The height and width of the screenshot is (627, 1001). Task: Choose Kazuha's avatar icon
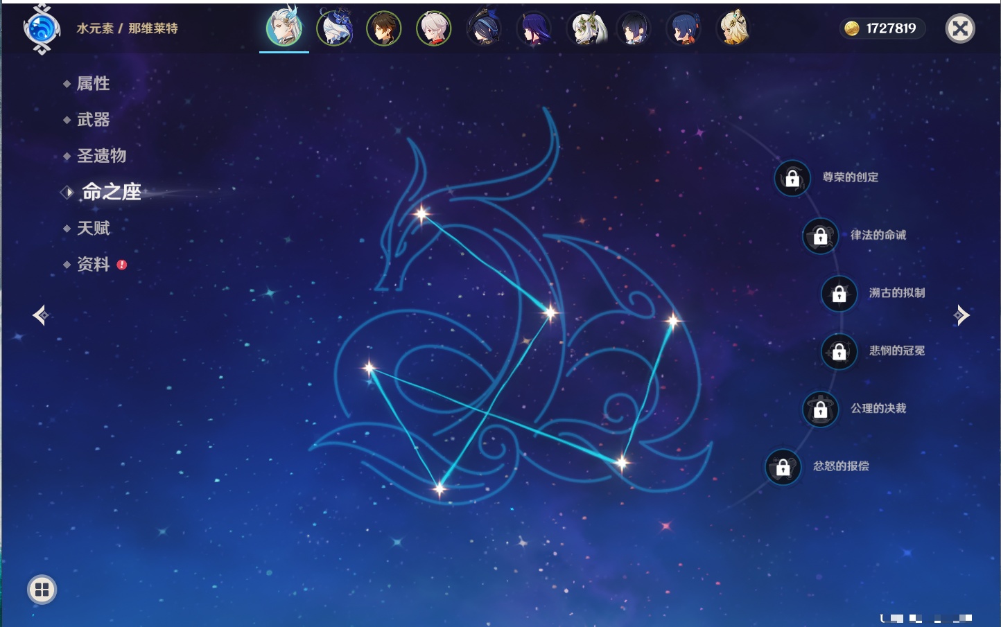[434, 29]
